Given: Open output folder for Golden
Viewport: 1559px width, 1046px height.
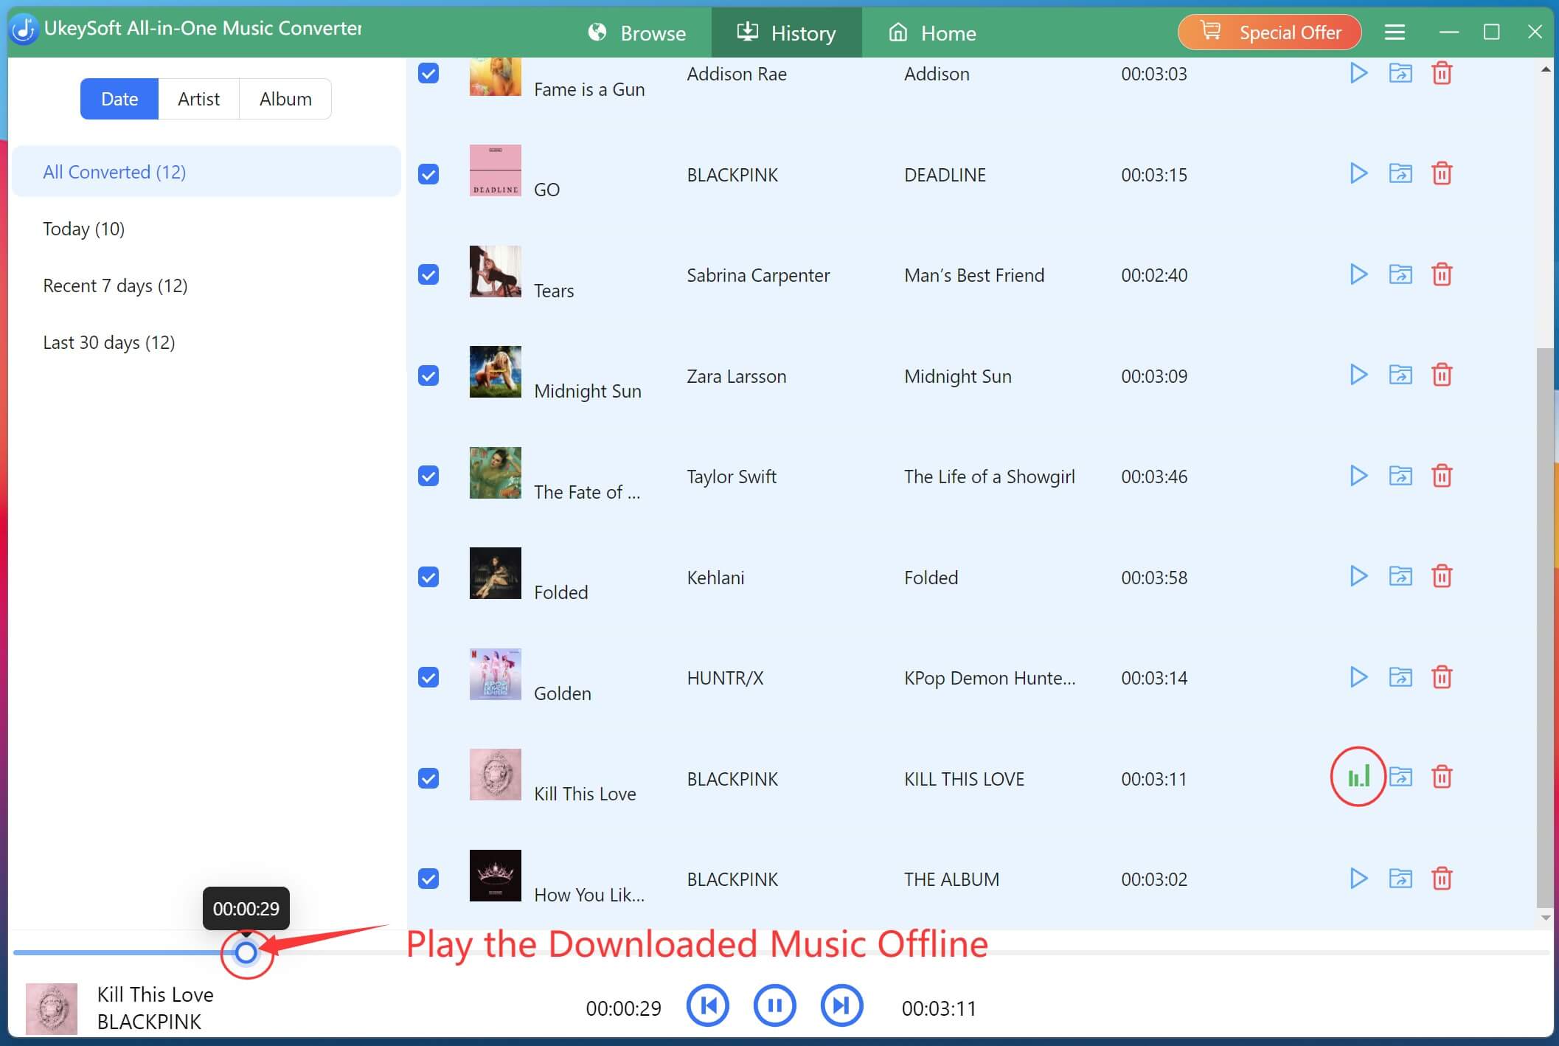Looking at the screenshot, I should (x=1400, y=677).
